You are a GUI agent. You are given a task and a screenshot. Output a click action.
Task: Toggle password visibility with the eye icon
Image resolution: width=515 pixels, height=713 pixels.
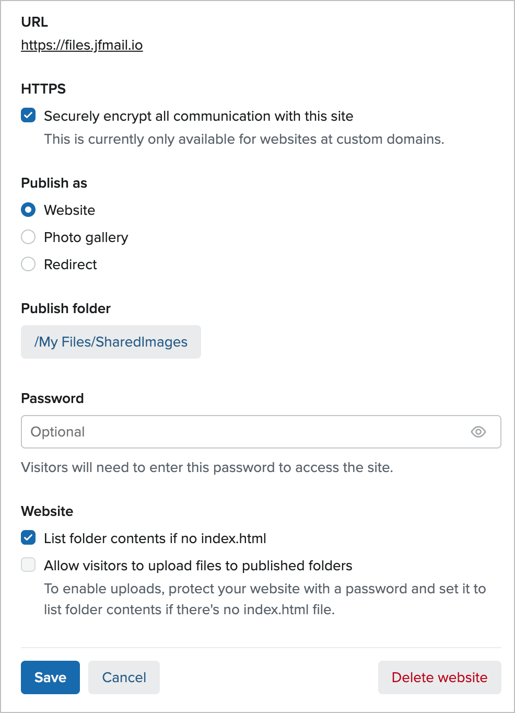click(478, 432)
